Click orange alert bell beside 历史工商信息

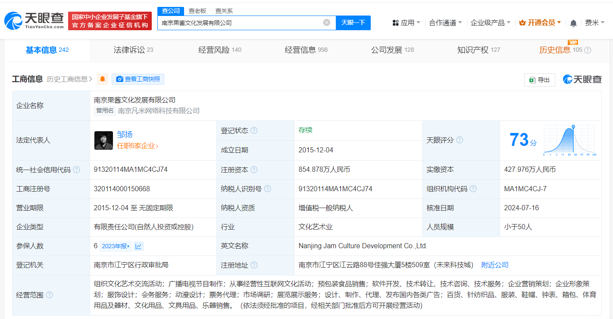[102, 79]
